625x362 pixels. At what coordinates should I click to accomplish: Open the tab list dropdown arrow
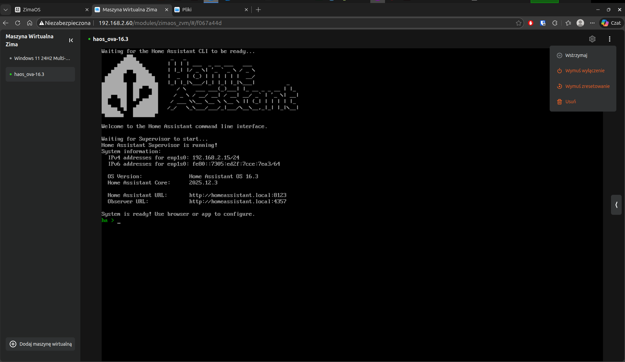click(x=6, y=10)
